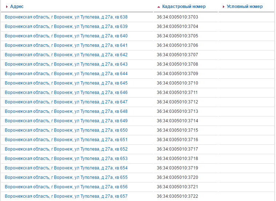Open address link for кв 648
Viewport: 276px width, 201px height.
[66, 111]
